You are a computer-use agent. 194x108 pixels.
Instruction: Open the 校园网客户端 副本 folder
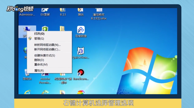(x=63, y=79)
